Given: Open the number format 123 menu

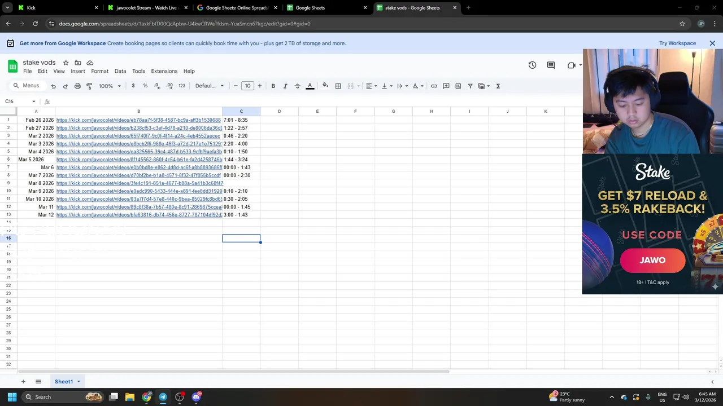Looking at the screenshot, I should coord(181,86).
